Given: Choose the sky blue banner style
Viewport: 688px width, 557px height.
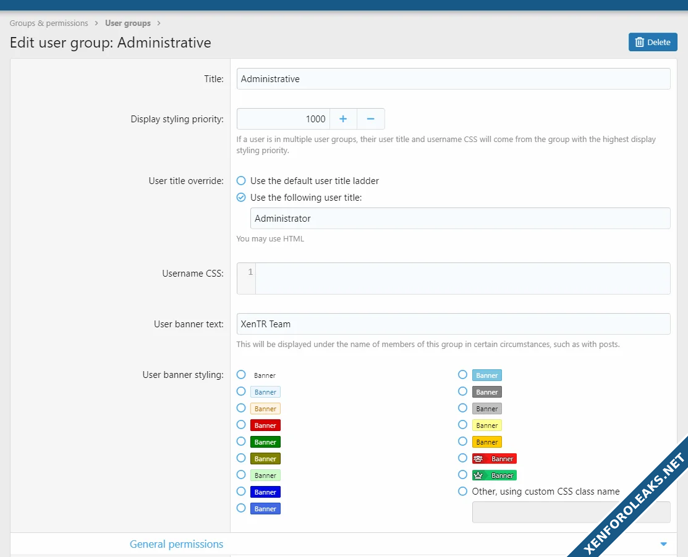Looking at the screenshot, I should (x=462, y=375).
